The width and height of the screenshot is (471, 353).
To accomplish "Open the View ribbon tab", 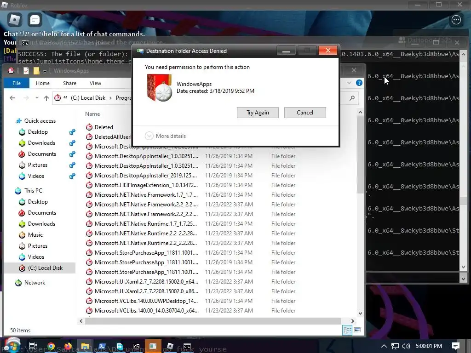I will click(x=95, y=83).
